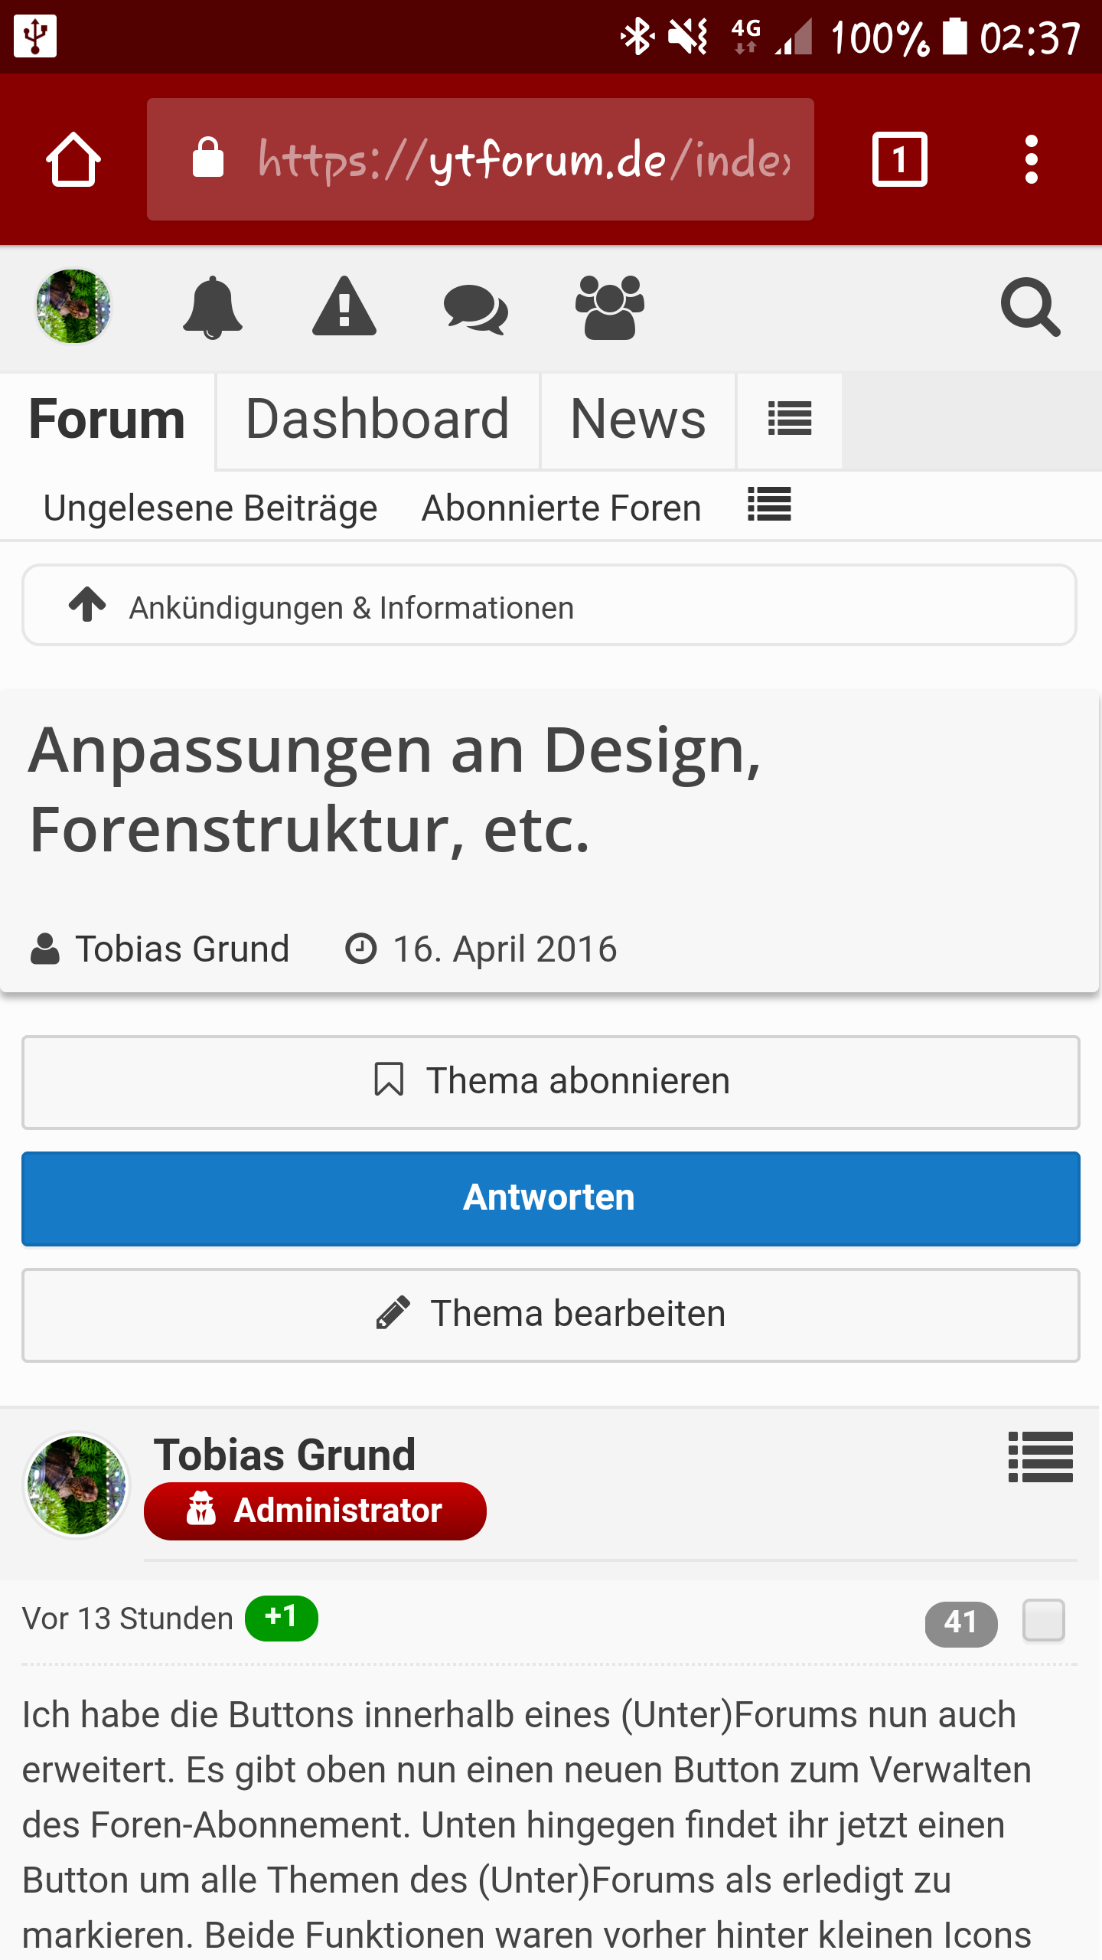This screenshot has height=1960, width=1102.
Task: Open the conversations speech bubbles icon
Action: pyautogui.click(x=475, y=309)
